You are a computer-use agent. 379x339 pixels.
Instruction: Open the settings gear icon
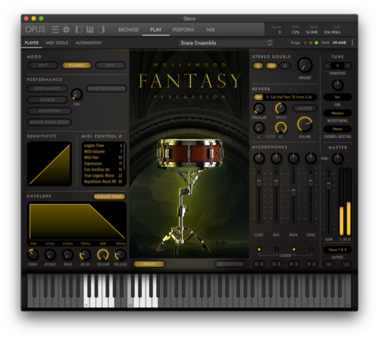click(x=66, y=30)
